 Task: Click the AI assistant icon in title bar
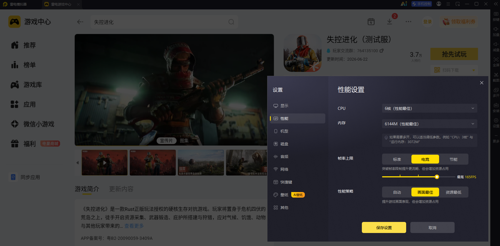[x=404, y=4]
